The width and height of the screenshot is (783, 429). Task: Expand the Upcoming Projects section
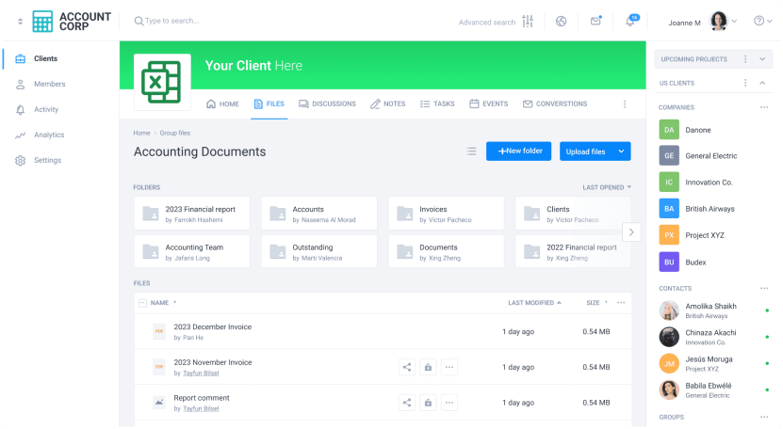(x=762, y=59)
